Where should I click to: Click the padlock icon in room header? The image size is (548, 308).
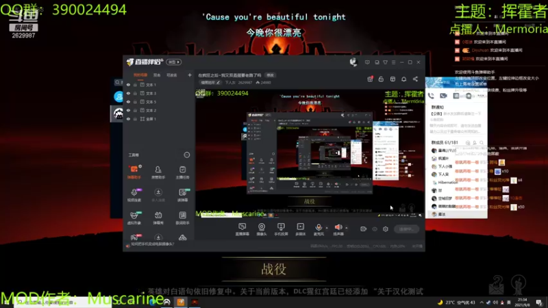tap(381, 79)
